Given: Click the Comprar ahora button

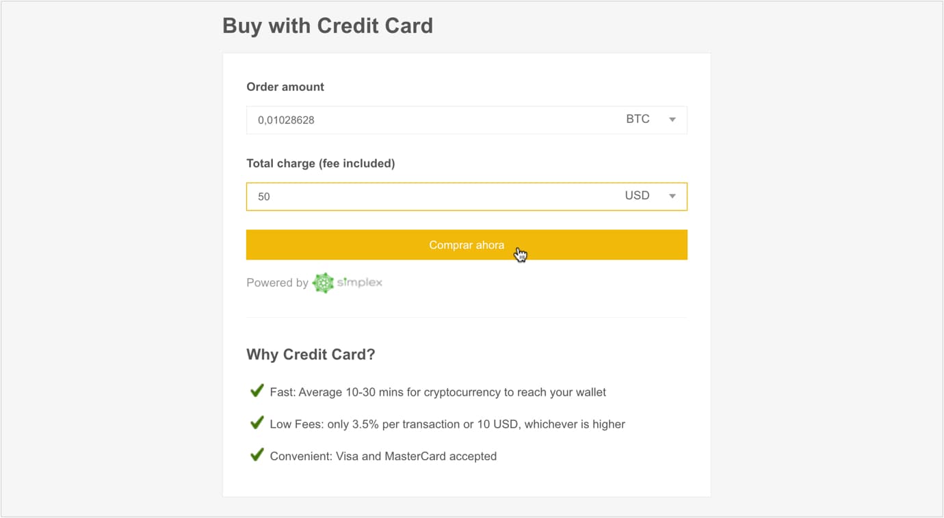Looking at the screenshot, I should [467, 245].
